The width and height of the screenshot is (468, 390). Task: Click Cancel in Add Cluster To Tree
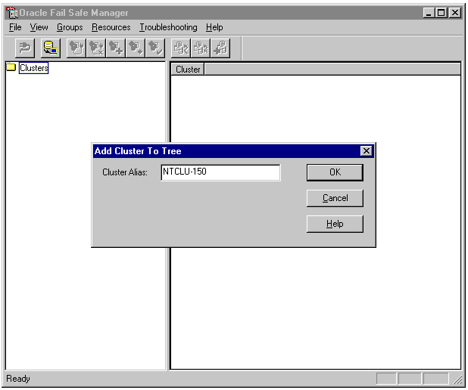335,198
